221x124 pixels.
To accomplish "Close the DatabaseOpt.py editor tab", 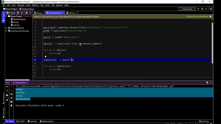I will [63, 13].
